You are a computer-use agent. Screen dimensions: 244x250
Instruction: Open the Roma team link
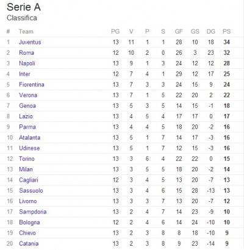(26, 52)
